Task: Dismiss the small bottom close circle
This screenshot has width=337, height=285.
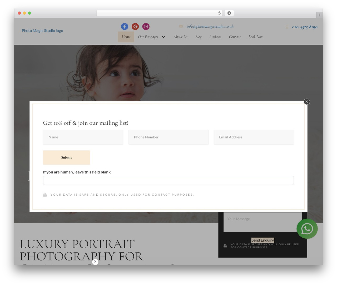Action: point(95,262)
